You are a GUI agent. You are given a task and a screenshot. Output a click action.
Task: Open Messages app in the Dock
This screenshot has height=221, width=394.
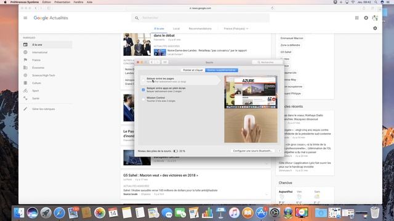coord(167,213)
